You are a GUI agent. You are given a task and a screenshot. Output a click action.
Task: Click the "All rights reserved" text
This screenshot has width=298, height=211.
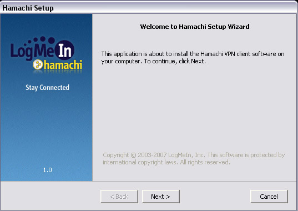tap(205, 162)
